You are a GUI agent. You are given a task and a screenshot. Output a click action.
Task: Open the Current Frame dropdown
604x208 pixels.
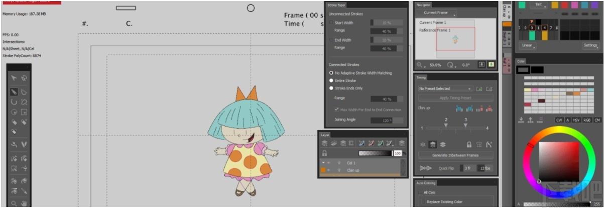(x=438, y=12)
